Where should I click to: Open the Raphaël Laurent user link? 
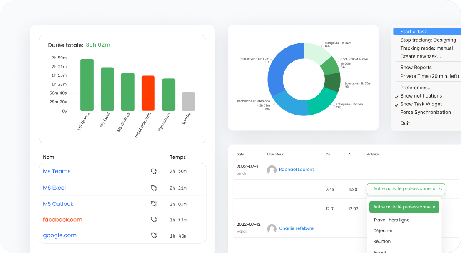pos(297,170)
